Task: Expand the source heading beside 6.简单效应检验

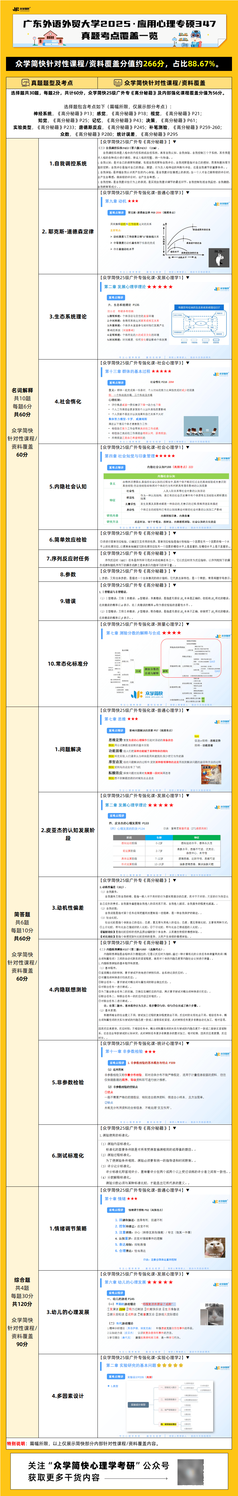Action: point(138,533)
